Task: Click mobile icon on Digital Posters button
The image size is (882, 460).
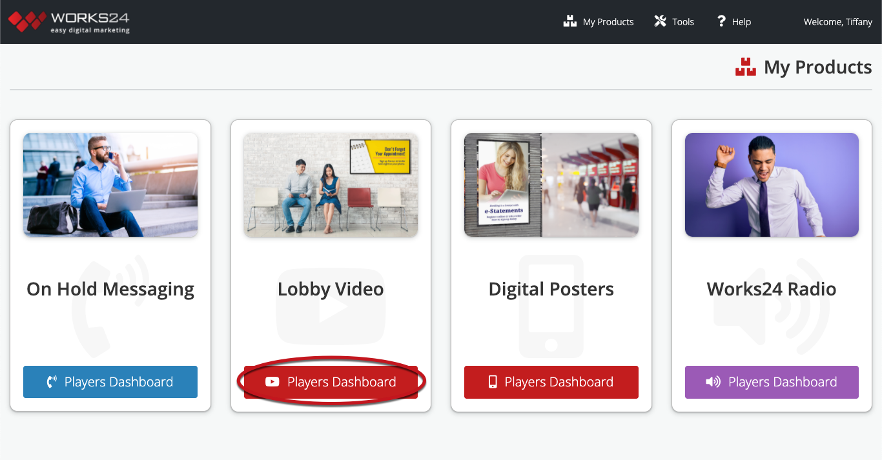Action: click(x=493, y=382)
